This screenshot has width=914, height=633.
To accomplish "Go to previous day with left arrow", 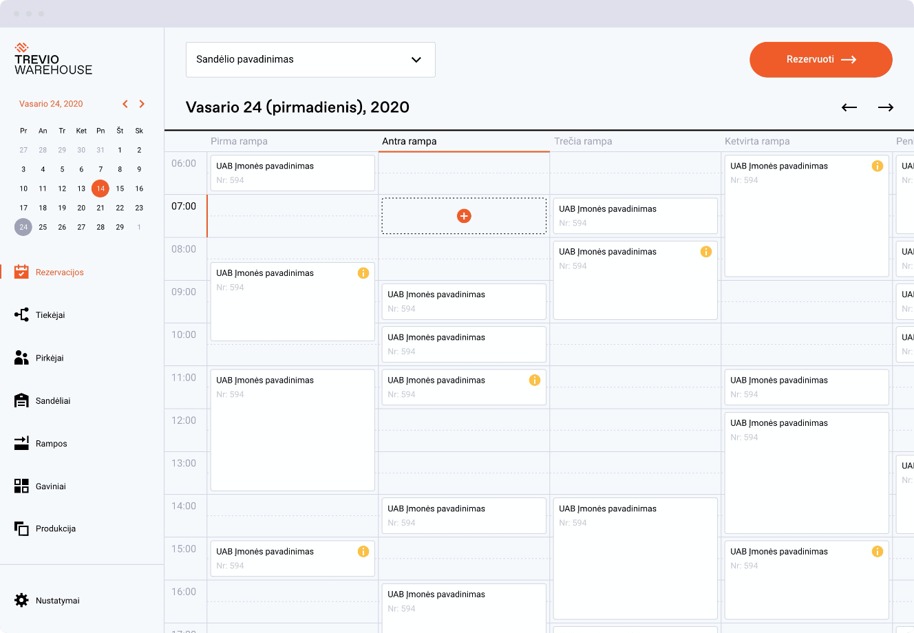I will [849, 107].
